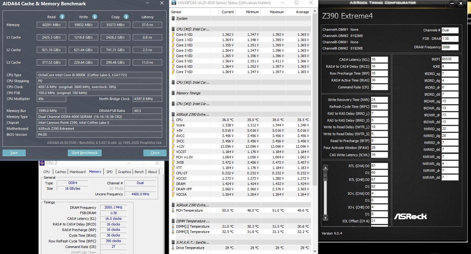
Task: Click the down arrow in ASRock RTL scrollbar
Action: coord(325,217)
